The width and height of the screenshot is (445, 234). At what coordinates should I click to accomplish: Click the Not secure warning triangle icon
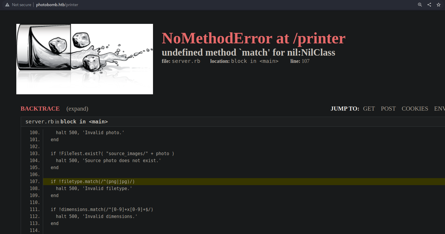7,5
